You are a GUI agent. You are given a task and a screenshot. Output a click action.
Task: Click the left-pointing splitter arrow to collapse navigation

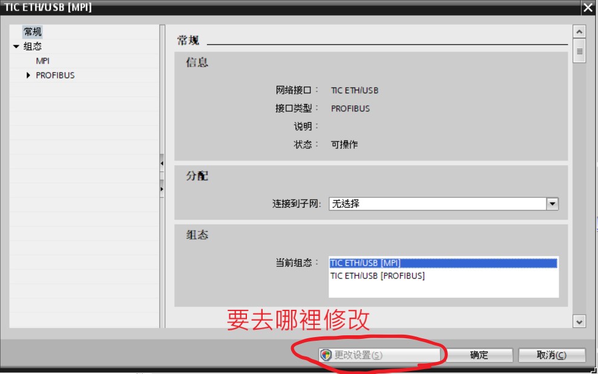pos(162,163)
